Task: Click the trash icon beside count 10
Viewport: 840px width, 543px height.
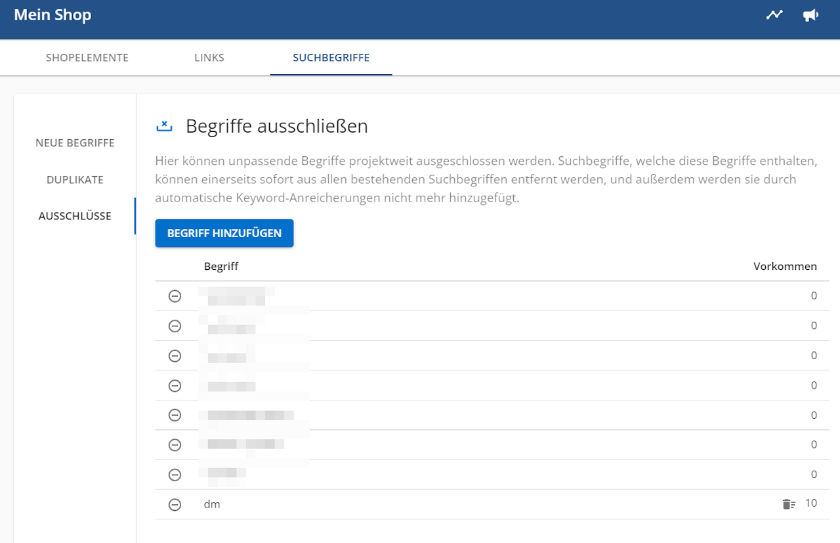Action: (788, 504)
